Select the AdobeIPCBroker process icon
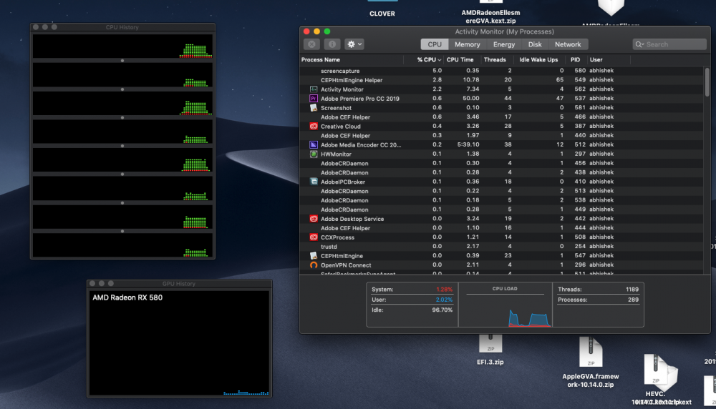The height and width of the screenshot is (409, 716). point(314,182)
